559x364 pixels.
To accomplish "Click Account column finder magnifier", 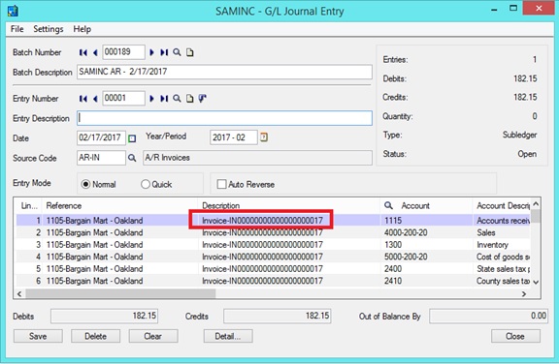I will point(388,205).
